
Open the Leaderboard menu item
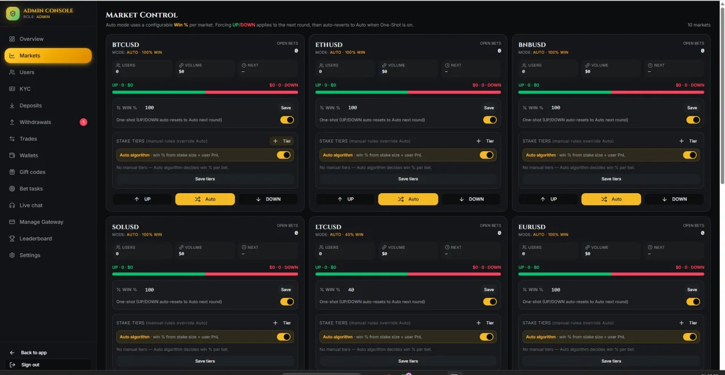point(48,238)
